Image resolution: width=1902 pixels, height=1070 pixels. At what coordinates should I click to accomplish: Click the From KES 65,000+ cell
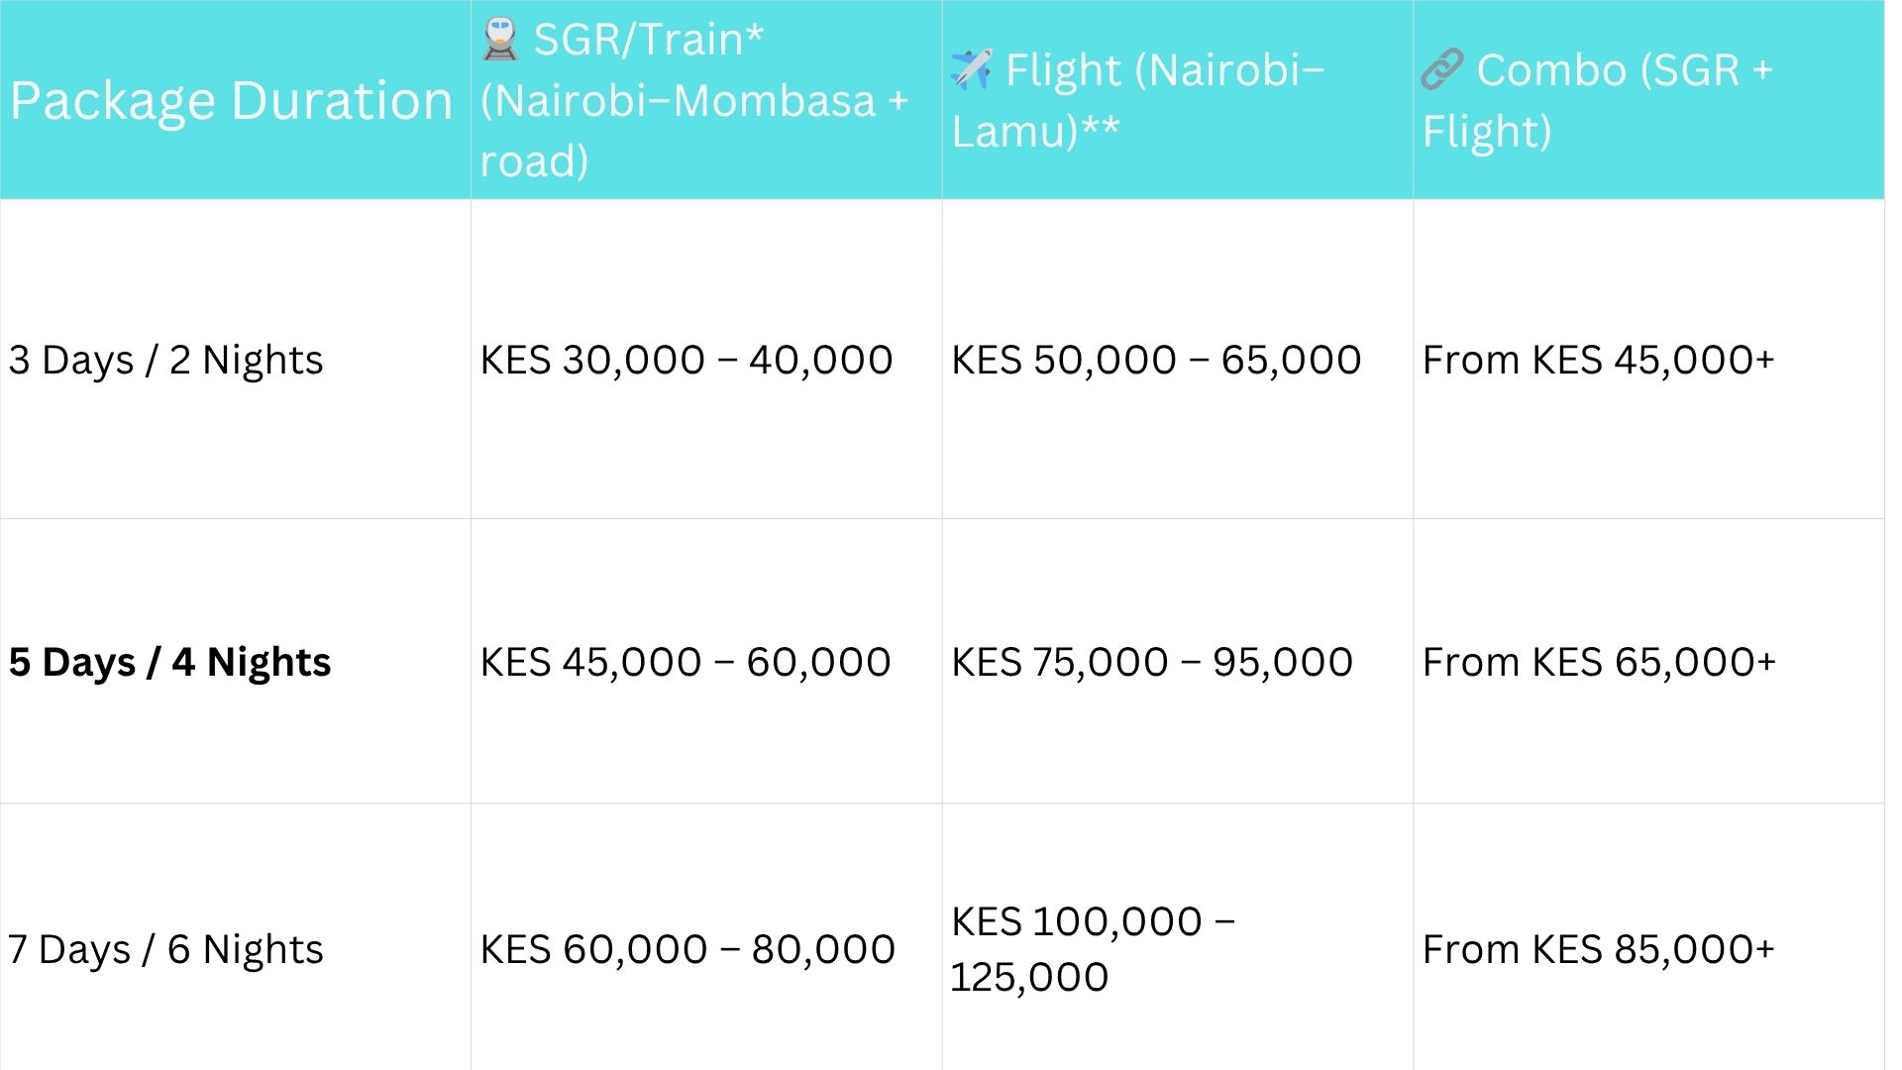coord(1599,662)
